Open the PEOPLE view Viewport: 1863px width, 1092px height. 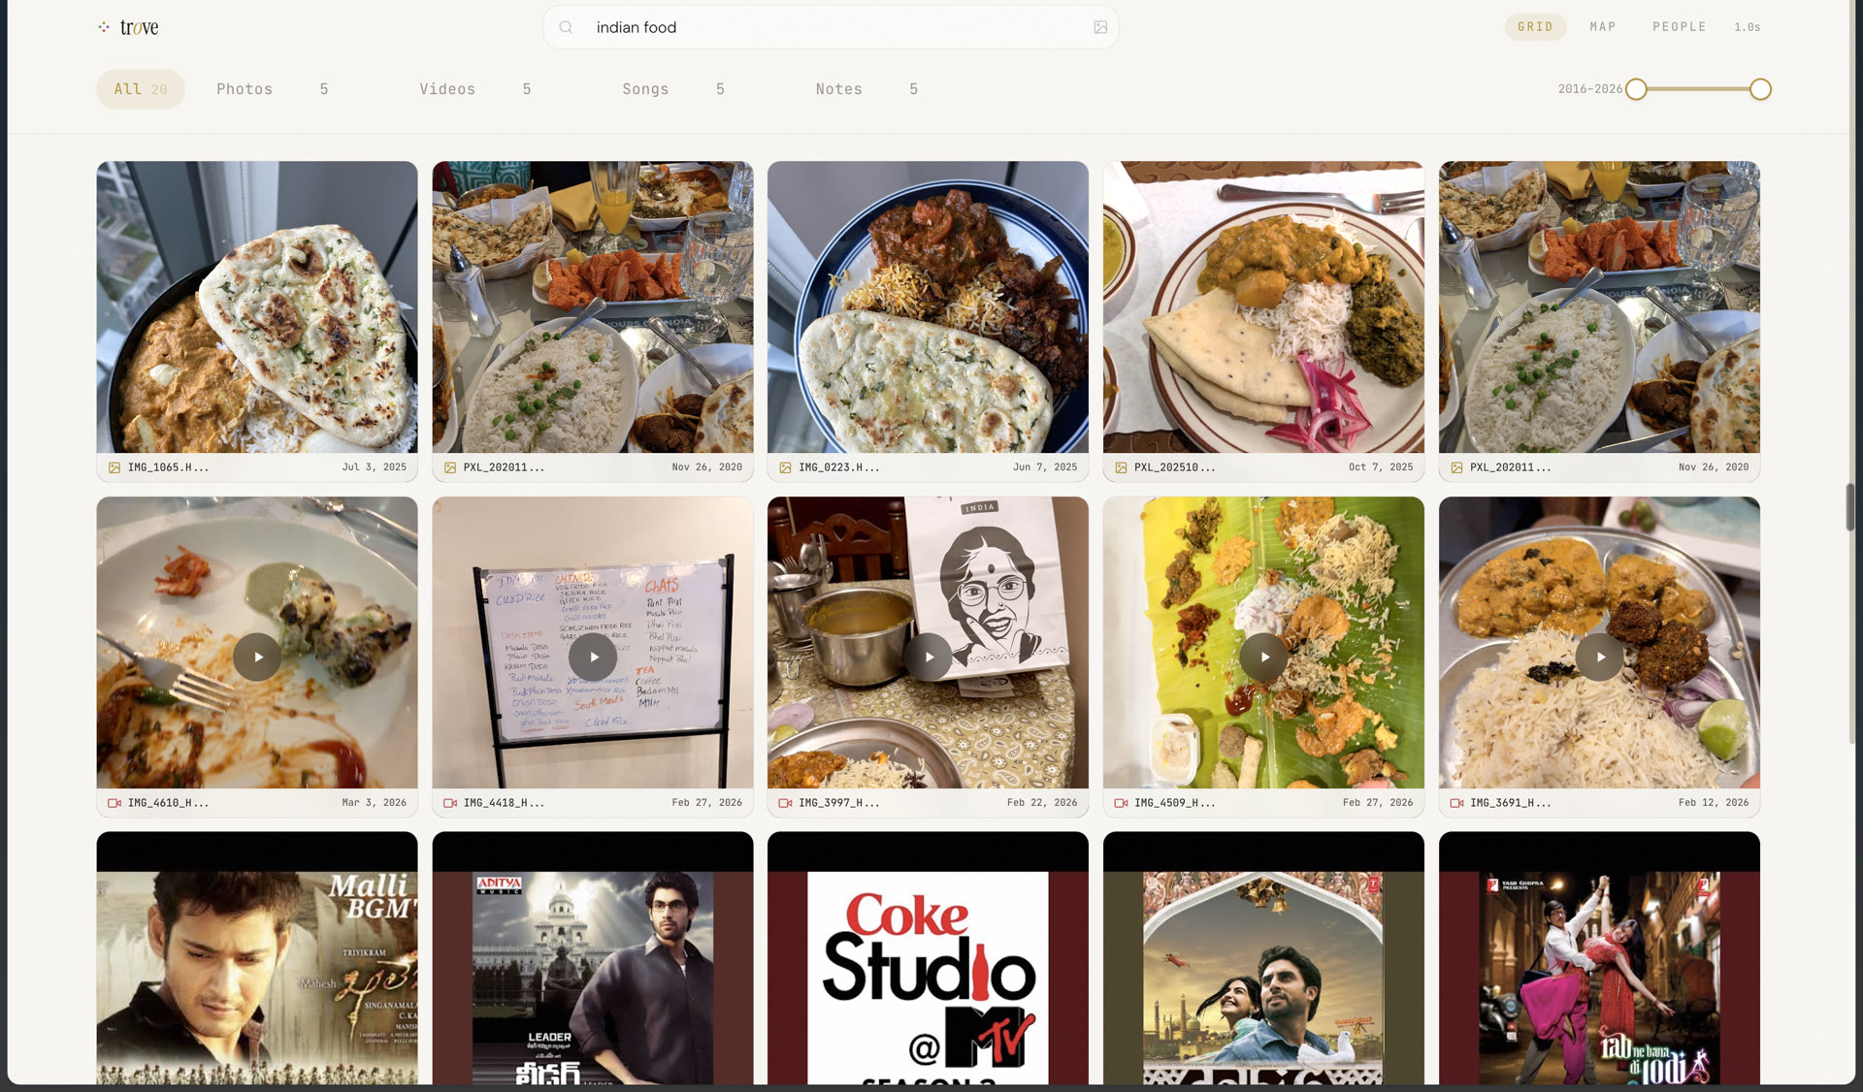tap(1680, 27)
